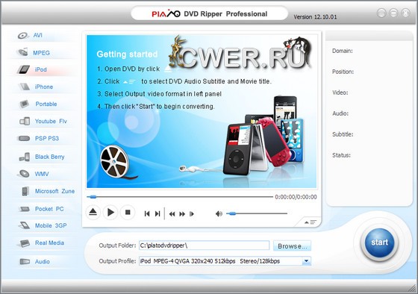Open the DVD audio/subtitle/title selector

click(x=311, y=222)
